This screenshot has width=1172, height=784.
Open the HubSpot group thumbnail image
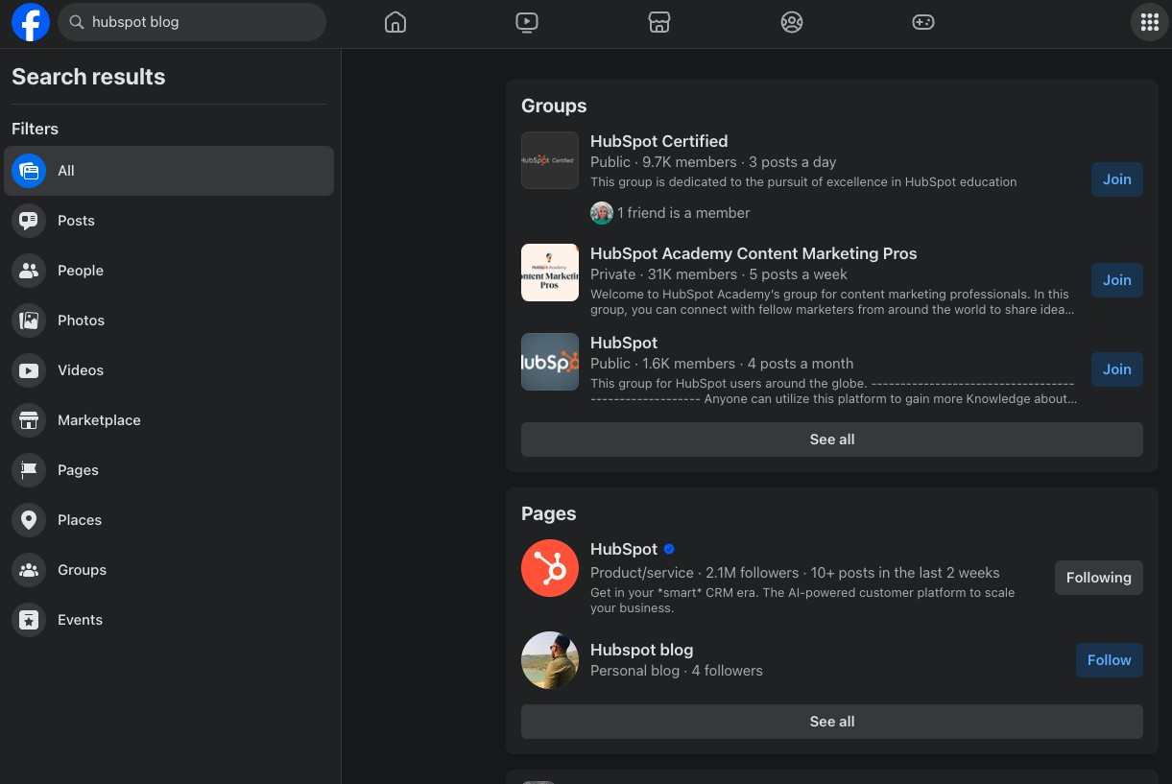(550, 362)
